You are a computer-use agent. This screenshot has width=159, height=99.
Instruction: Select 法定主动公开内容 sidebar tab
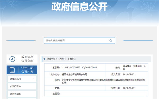tap(22, 70)
